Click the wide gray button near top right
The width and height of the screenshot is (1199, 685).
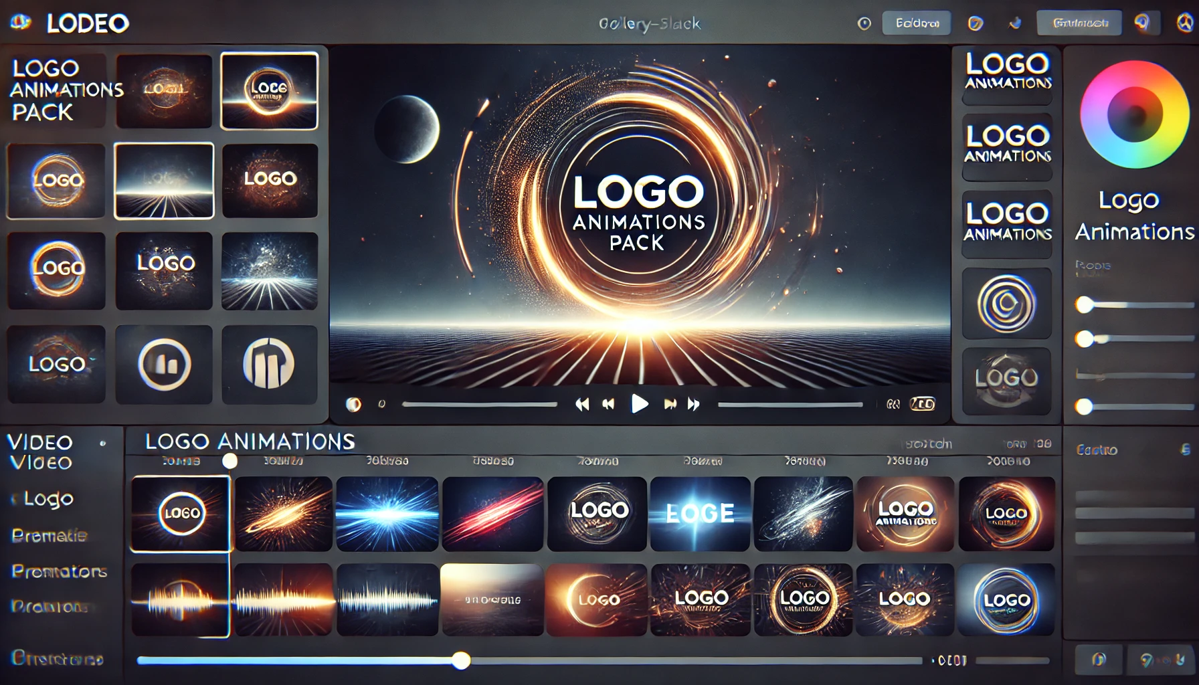point(1079,23)
